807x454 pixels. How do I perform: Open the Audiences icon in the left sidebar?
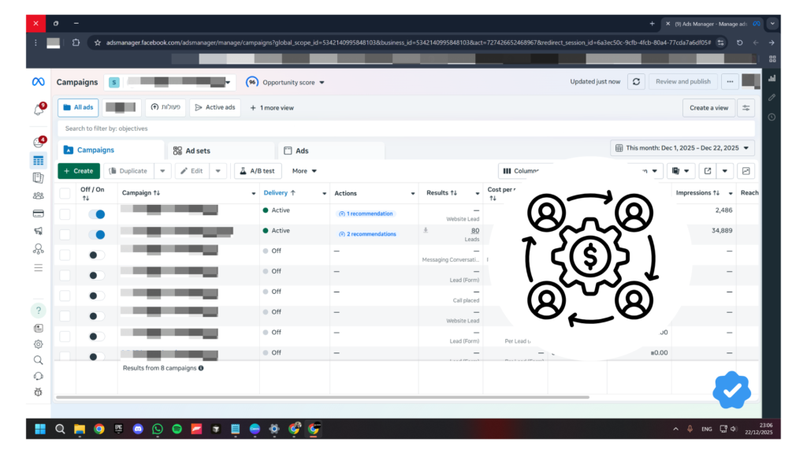pyautogui.click(x=38, y=195)
